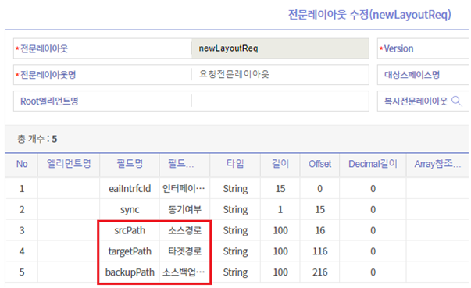Viewport: 471px width, 288px height.
Task: Click the 동기여부 description cell
Action: pyautogui.click(x=184, y=209)
